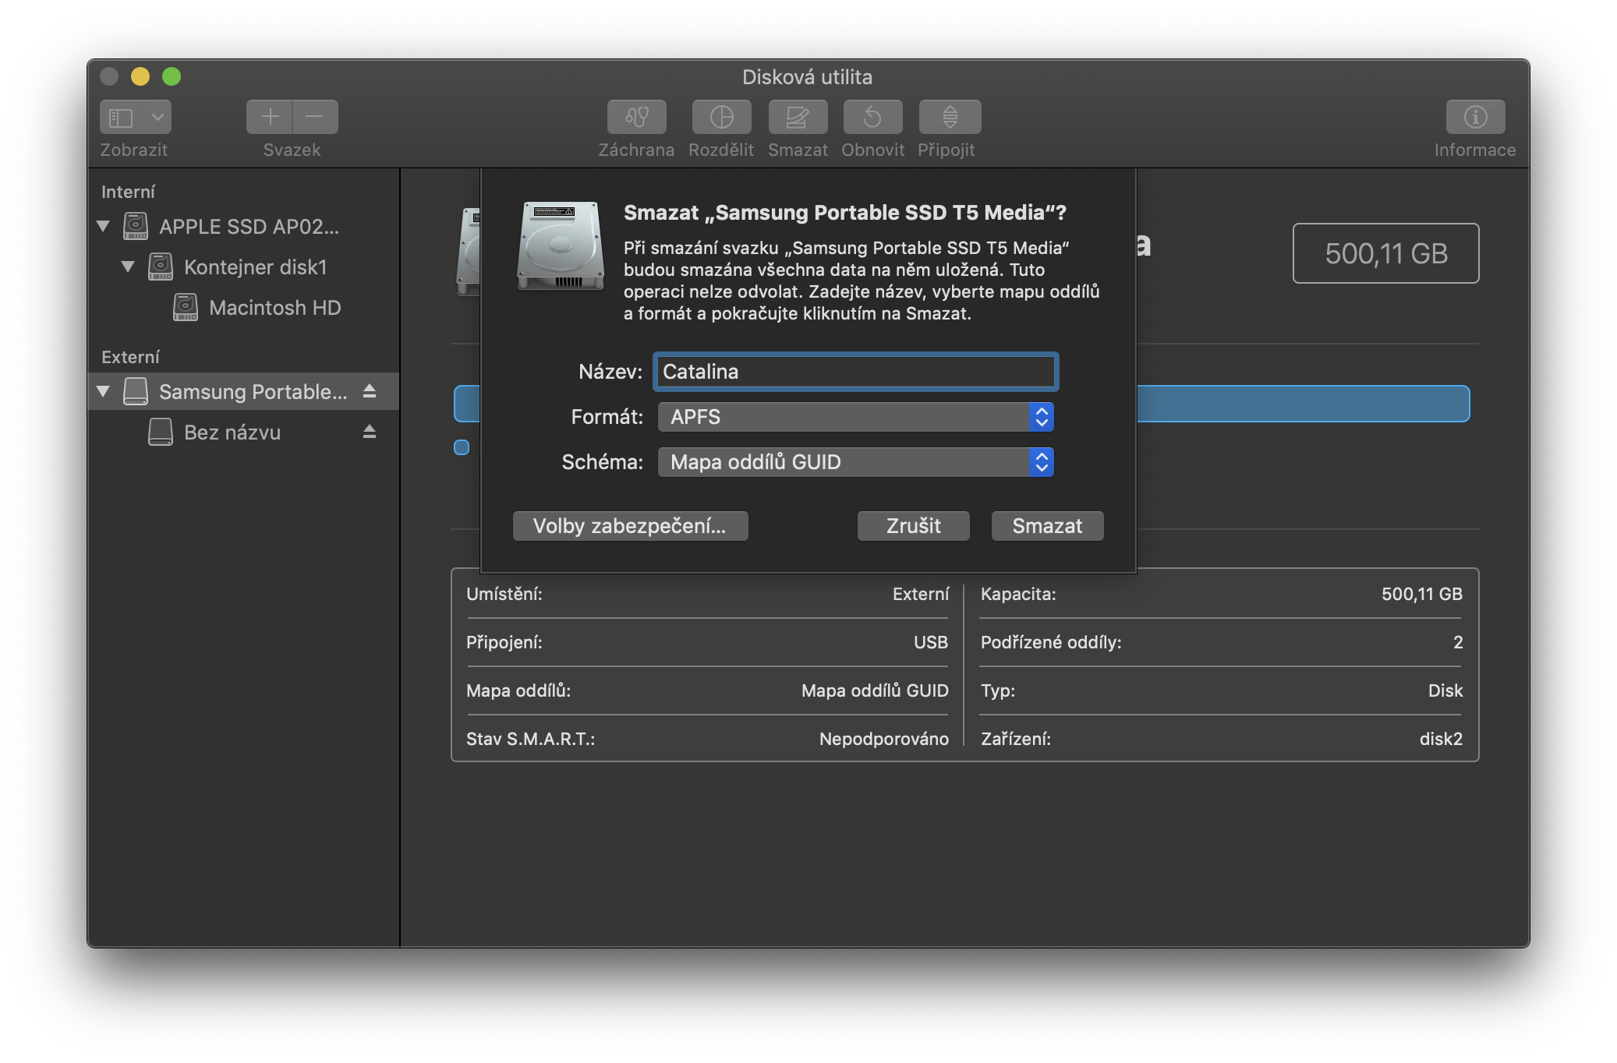Open the Zobrazit view dropdown chevron

157,117
